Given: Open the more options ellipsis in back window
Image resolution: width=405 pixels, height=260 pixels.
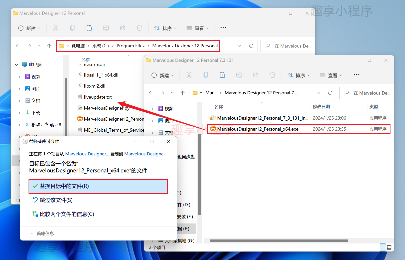Looking at the screenshot, I should click(x=223, y=28).
